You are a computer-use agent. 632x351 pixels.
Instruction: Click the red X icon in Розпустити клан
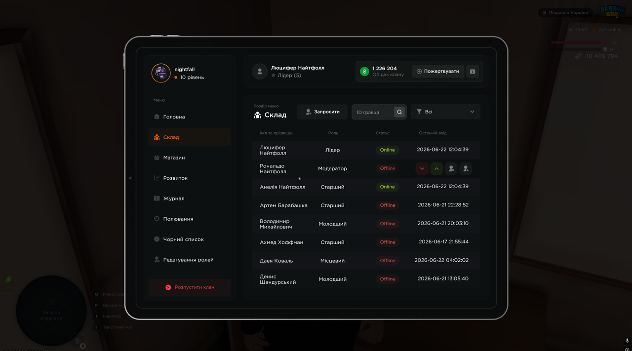coord(168,287)
